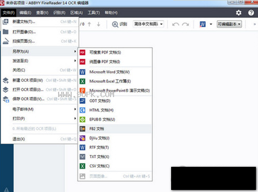Click the 新建 OCR 项目 layers icon
This screenshot has height=192, width=258.
pyautogui.click(x=6, y=80)
